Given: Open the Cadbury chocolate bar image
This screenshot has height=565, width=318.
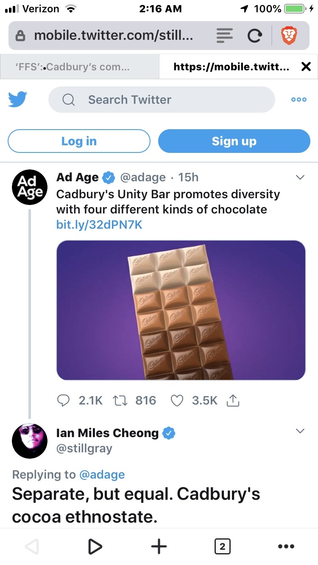Looking at the screenshot, I should (x=181, y=310).
